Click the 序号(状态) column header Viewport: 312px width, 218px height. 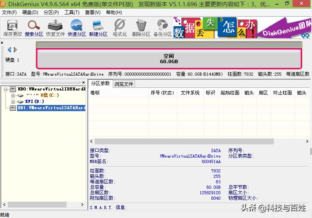pyautogui.click(x=163, y=93)
